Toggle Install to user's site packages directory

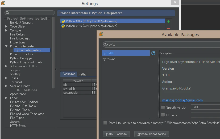pyautogui.click(x=105, y=123)
